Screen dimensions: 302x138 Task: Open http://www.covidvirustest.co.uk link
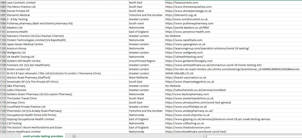187,19
